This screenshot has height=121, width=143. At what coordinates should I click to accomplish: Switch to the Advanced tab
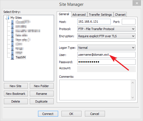[79, 15]
